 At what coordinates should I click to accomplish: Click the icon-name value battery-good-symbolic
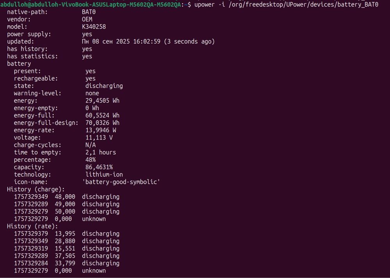coord(121,182)
